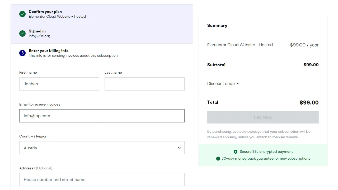Open the Confirm your plan step

102,14
